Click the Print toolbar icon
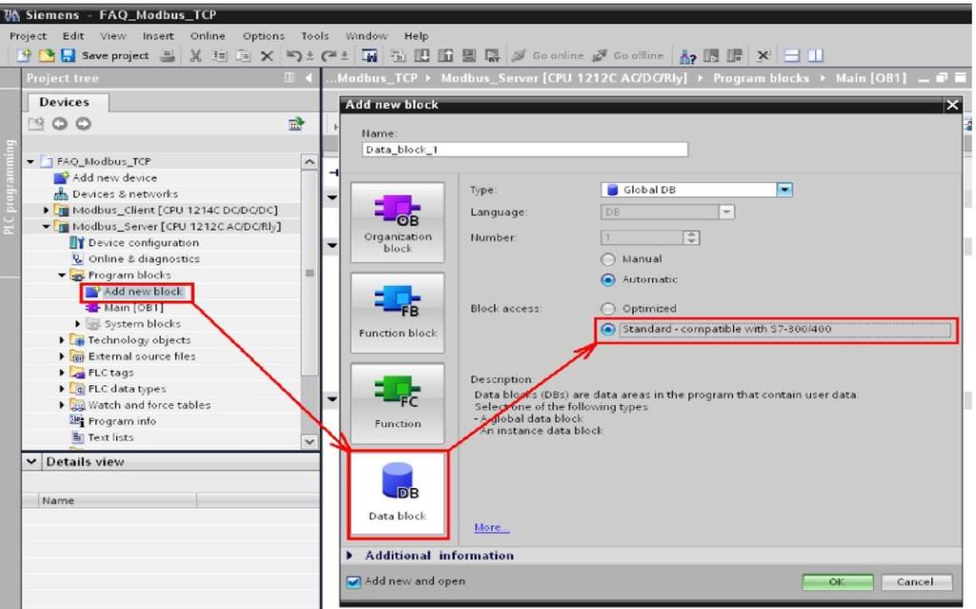Image resolution: width=976 pixels, height=609 pixels. [x=167, y=55]
